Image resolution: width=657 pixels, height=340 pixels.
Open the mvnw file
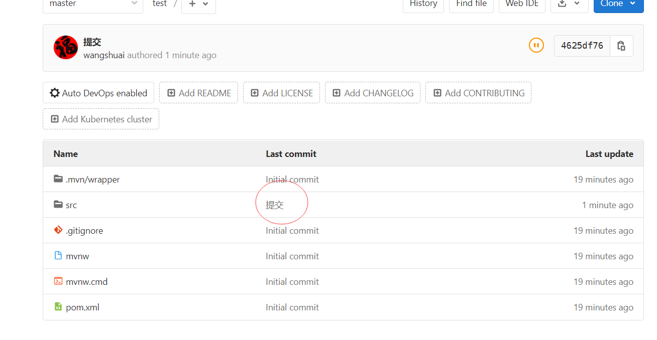click(x=77, y=256)
